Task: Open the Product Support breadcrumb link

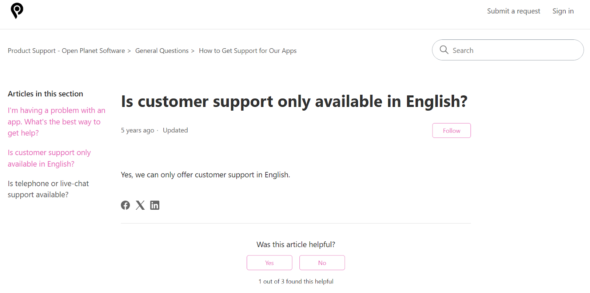Action: [66, 50]
